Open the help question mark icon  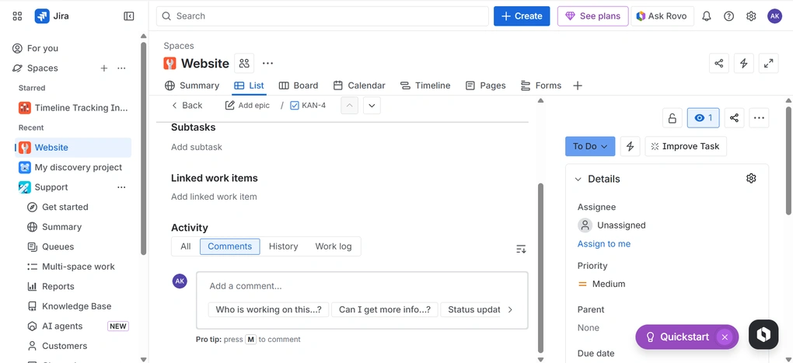(x=728, y=16)
